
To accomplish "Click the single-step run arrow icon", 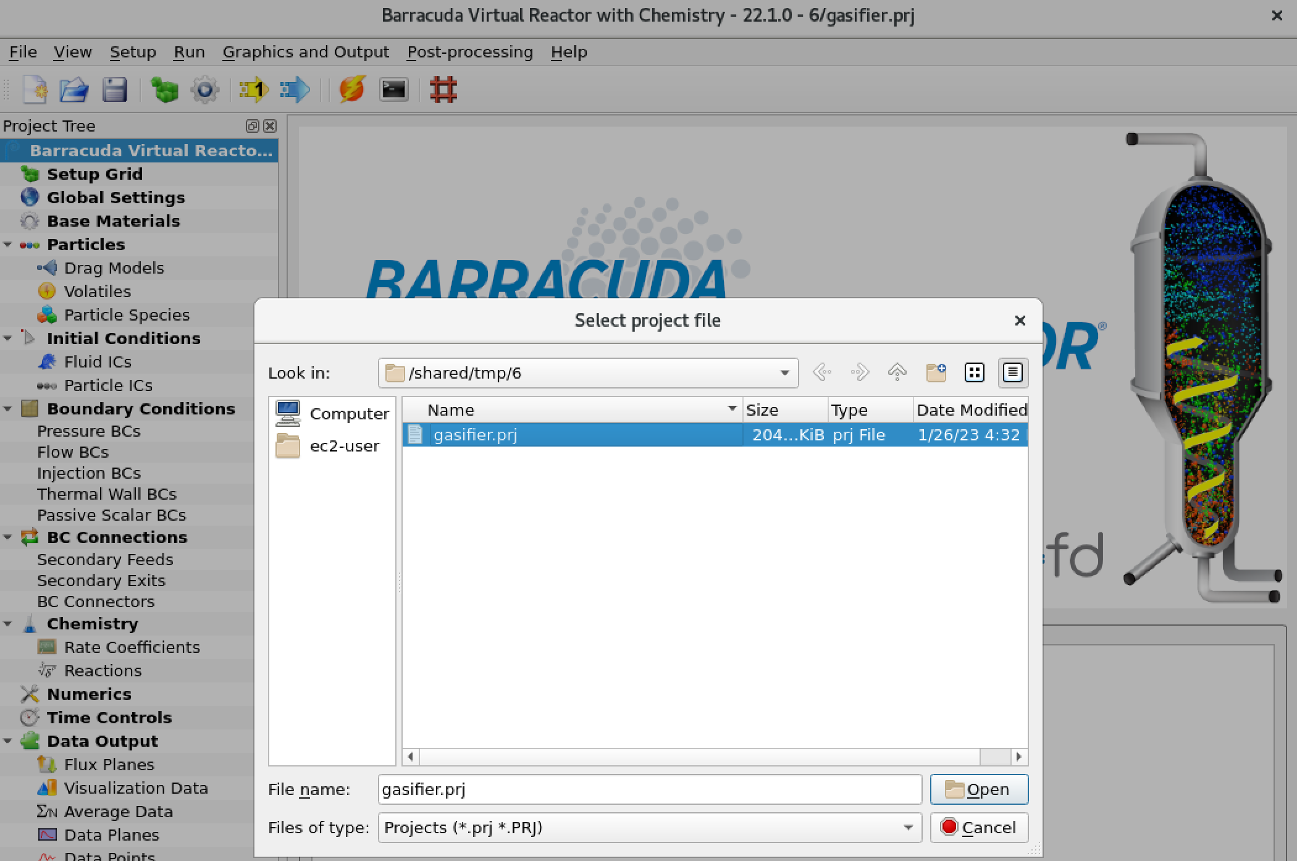I will (x=253, y=90).
